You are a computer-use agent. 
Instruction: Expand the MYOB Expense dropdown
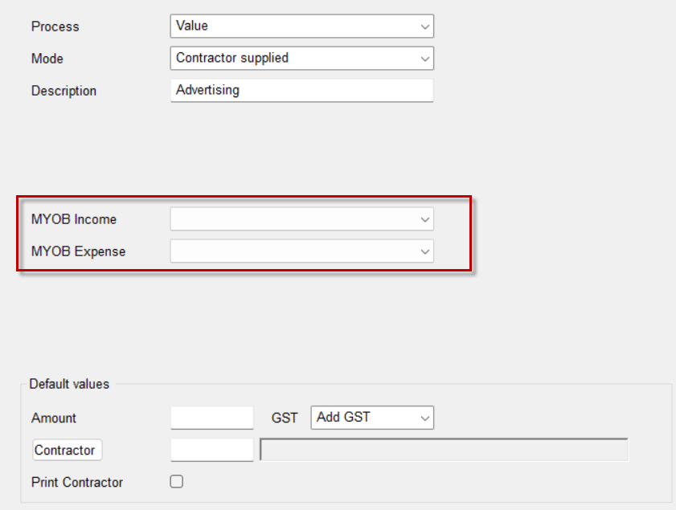tap(301, 251)
